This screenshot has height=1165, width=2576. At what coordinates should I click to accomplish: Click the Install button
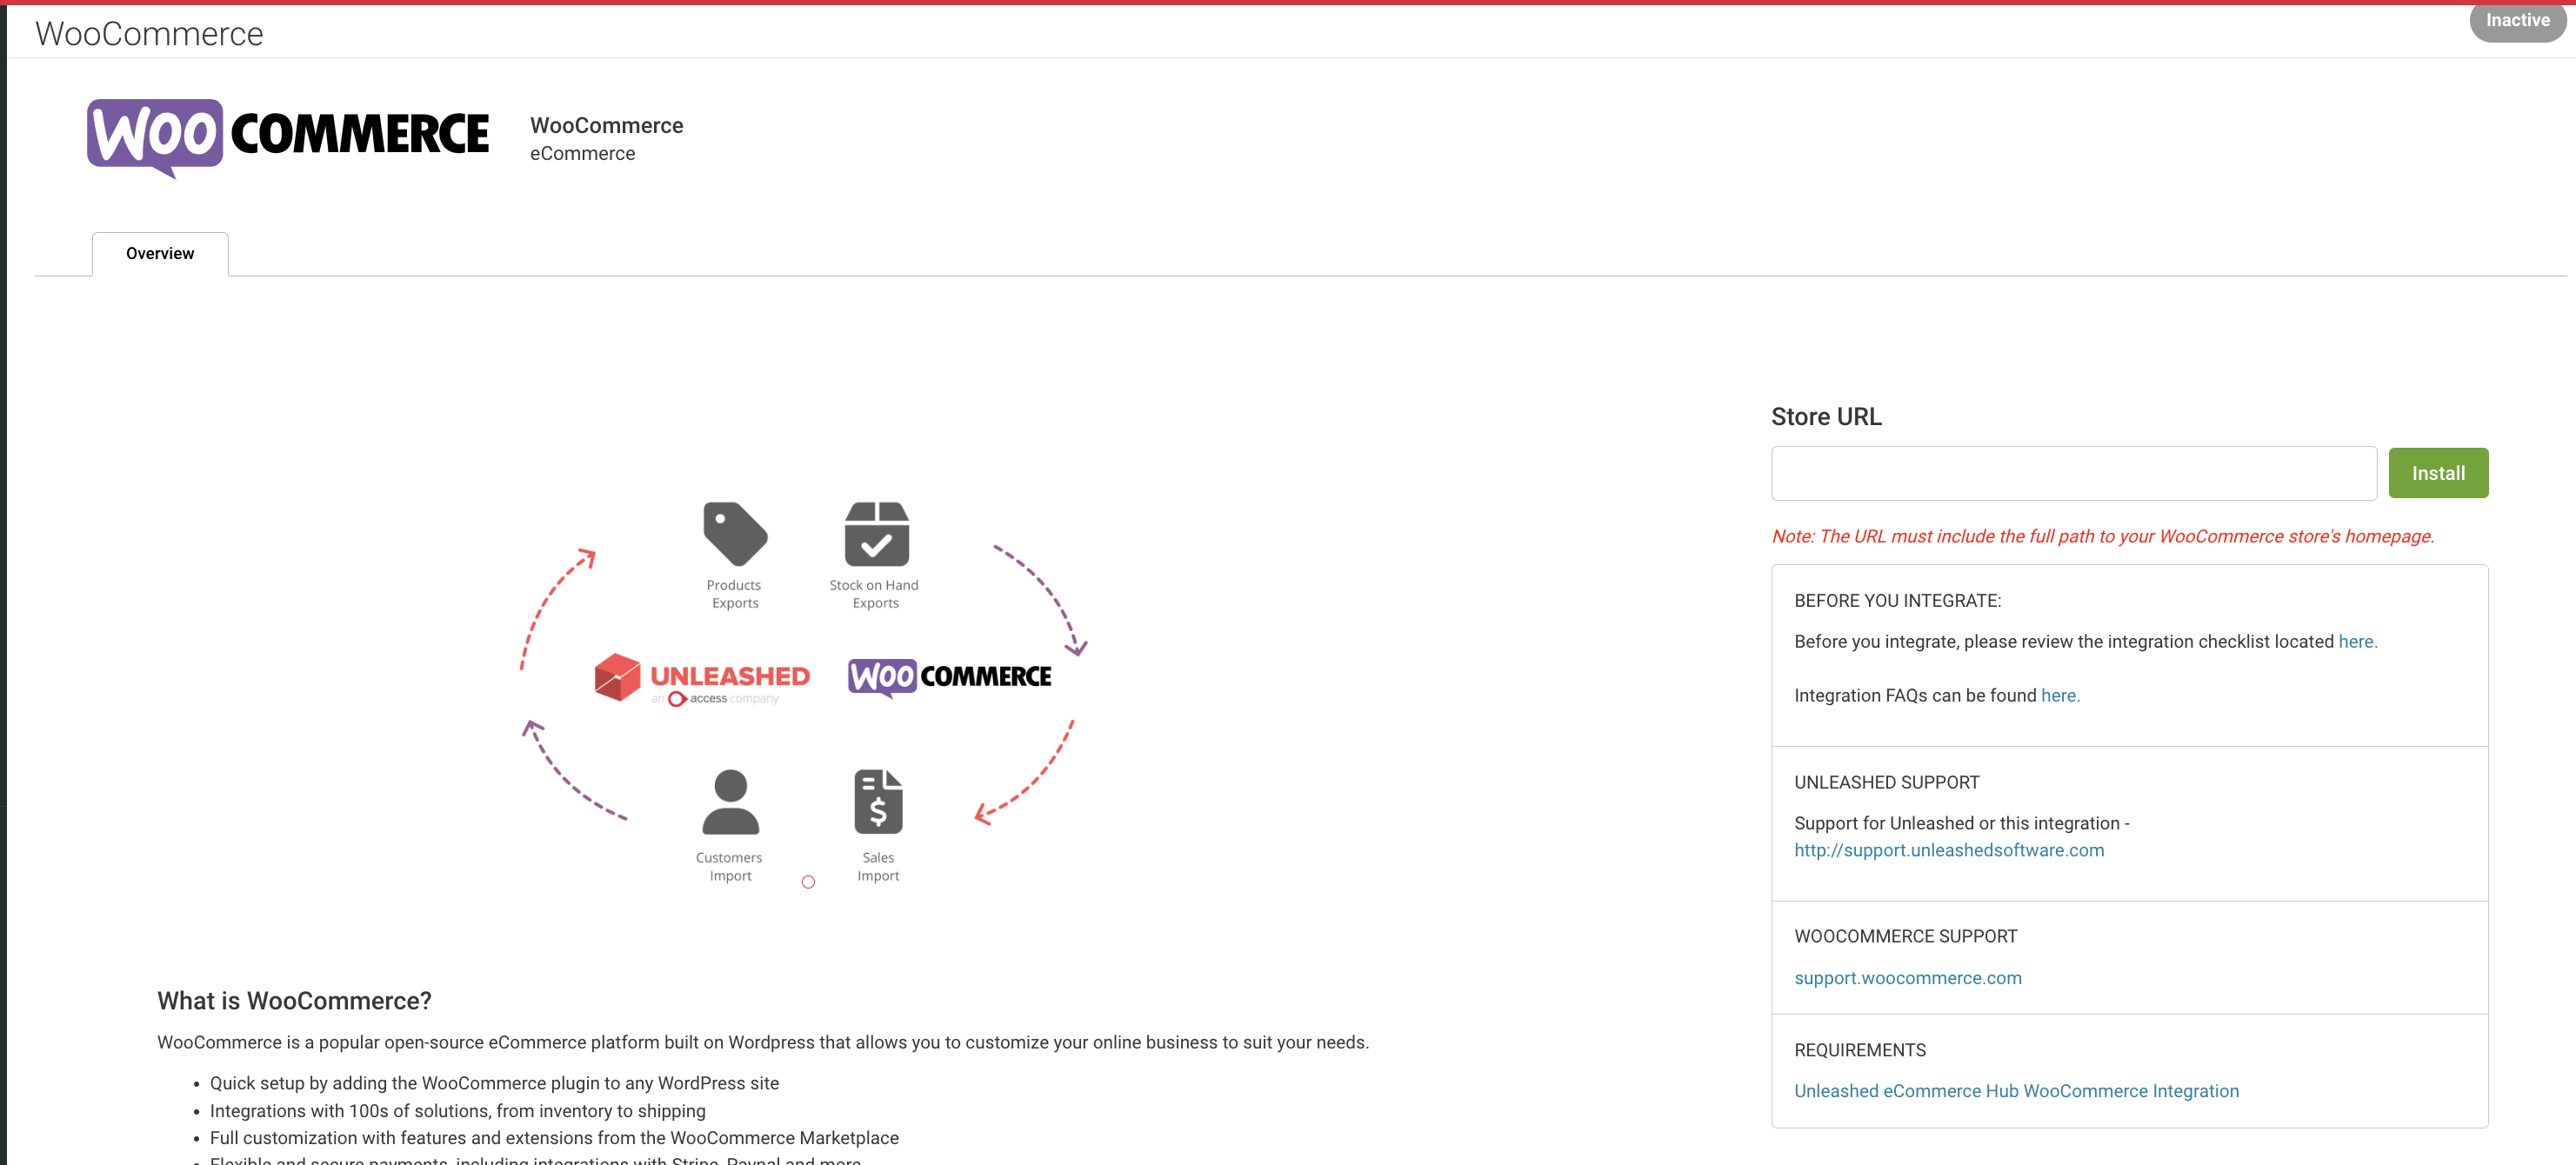pyautogui.click(x=2438, y=473)
